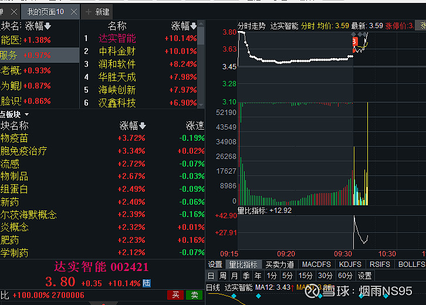
Task: Select stock 润和软件 in list
Action: click(117, 65)
